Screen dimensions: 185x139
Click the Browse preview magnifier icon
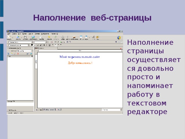(41, 37)
